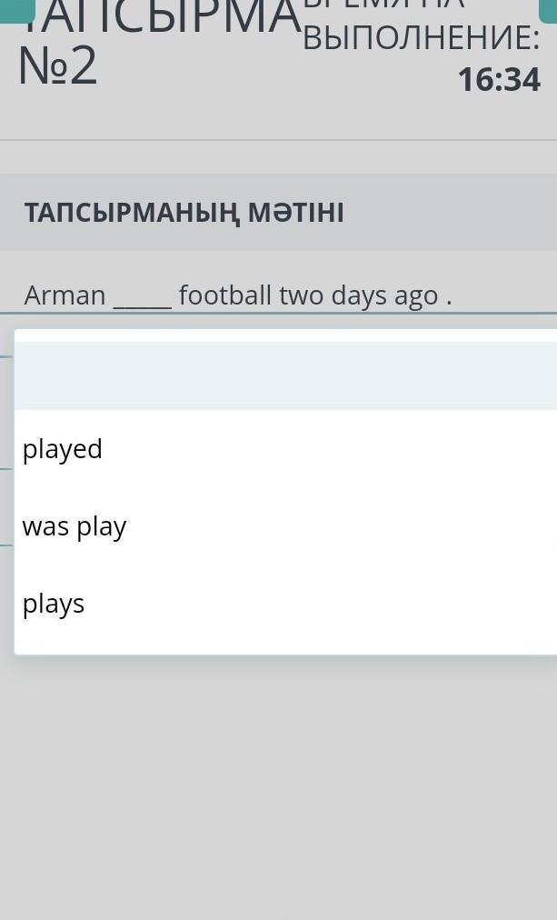Click the word "football" in the sentence
This screenshot has width=557, height=920.
pyautogui.click(x=225, y=295)
